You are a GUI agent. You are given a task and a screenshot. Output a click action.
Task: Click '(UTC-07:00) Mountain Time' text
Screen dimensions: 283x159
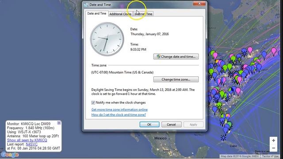[x=122, y=72]
